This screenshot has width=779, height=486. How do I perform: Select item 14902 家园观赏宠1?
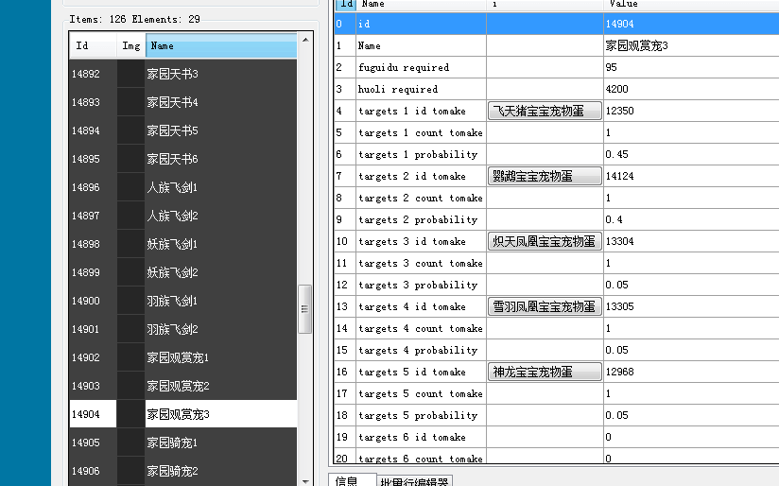(x=183, y=357)
